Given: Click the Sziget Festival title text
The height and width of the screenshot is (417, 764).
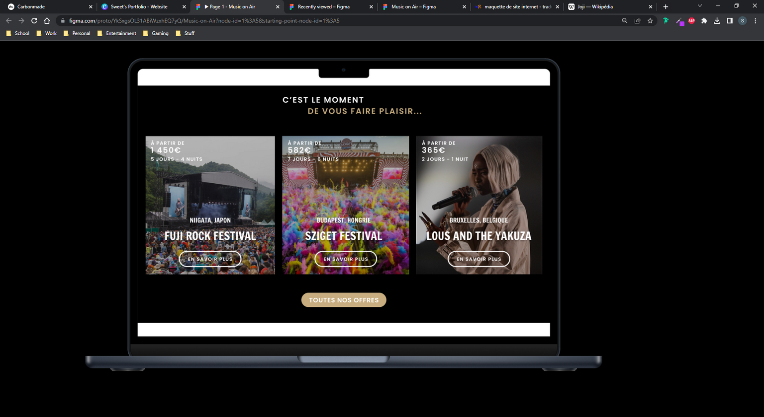Looking at the screenshot, I should [x=344, y=236].
